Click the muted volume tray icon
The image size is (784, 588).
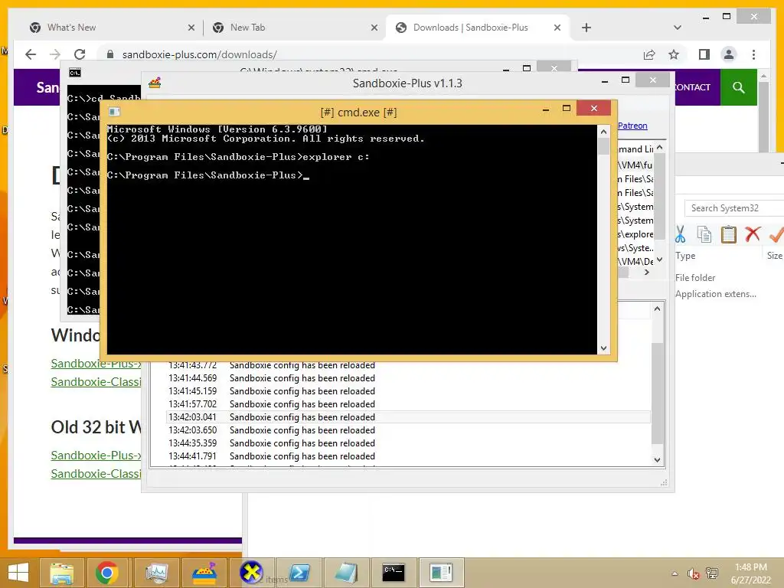tap(693, 573)
